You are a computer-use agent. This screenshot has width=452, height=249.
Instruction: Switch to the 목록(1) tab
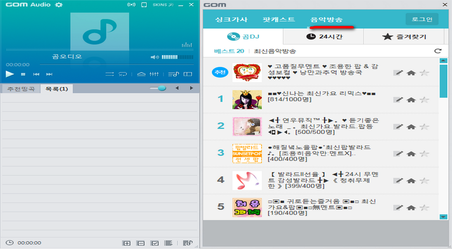[56, 89]
